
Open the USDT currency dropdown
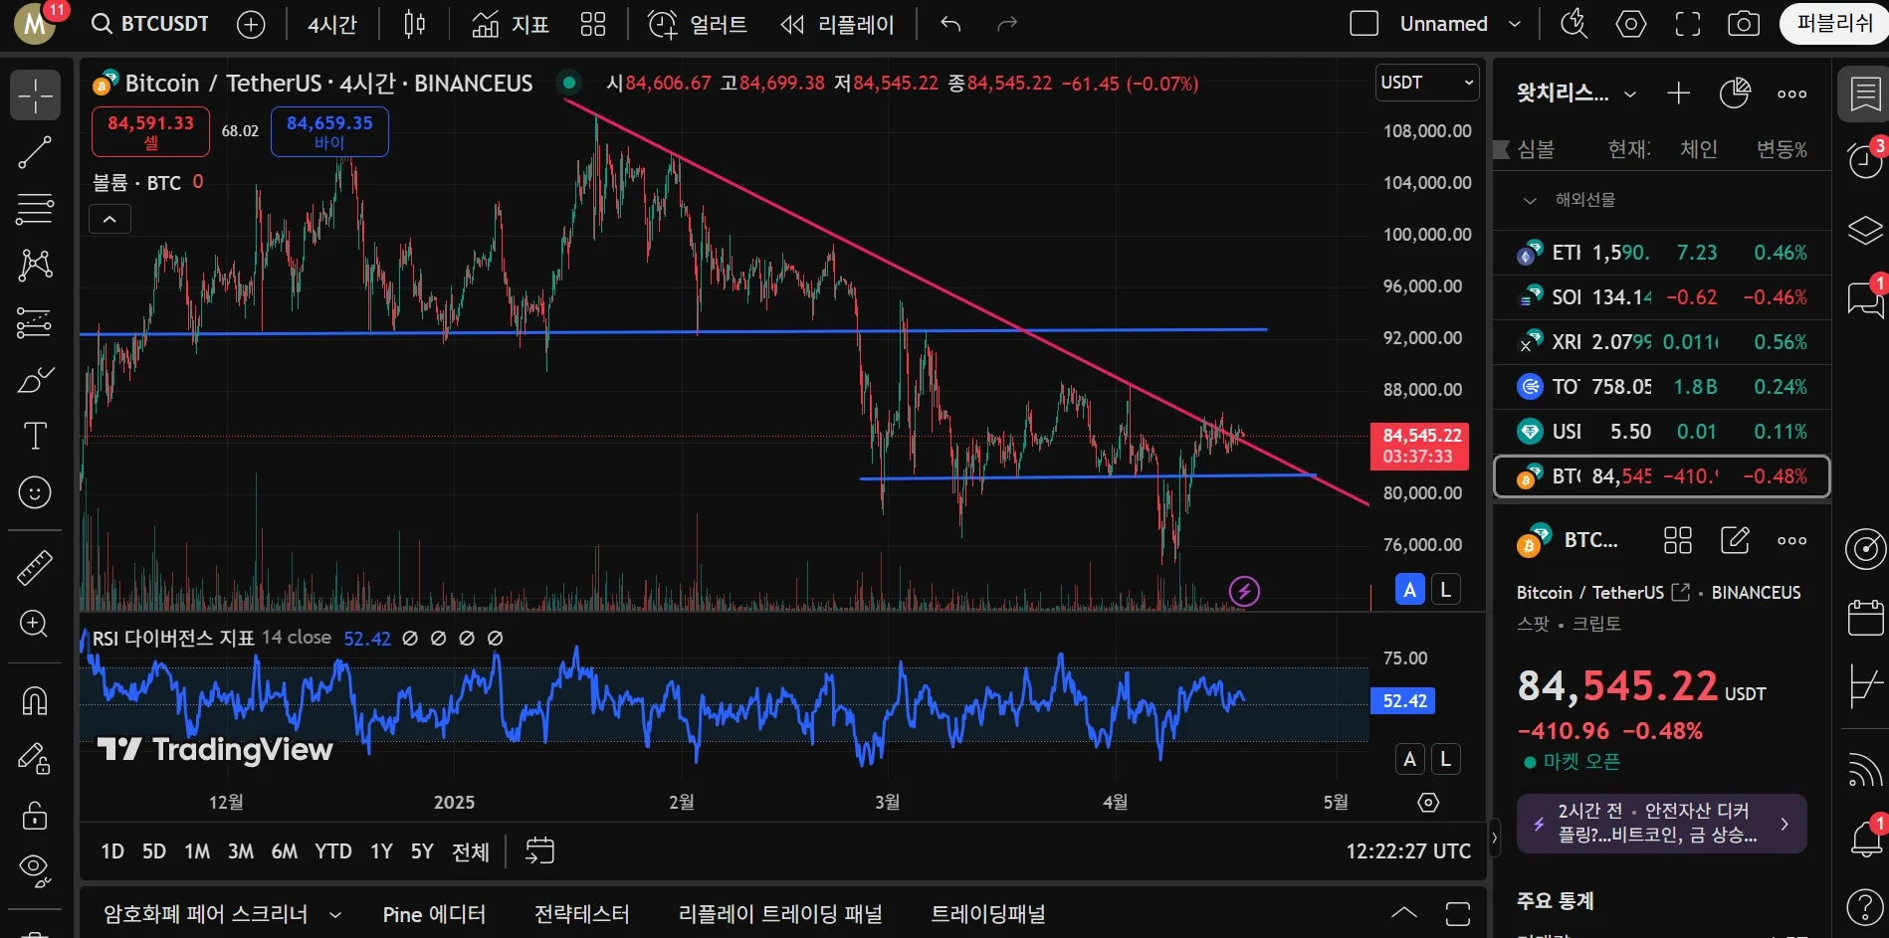[1426, 83]
